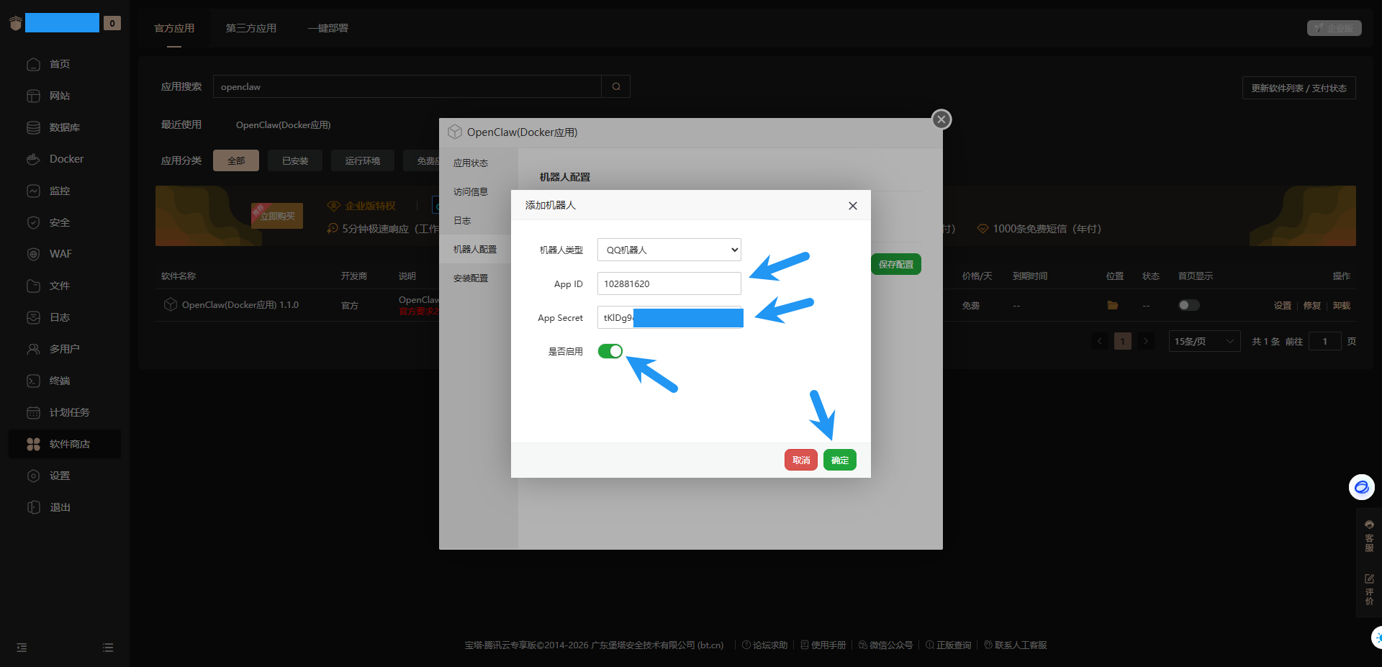Click the customer service headset icon

click(1369, 525)
